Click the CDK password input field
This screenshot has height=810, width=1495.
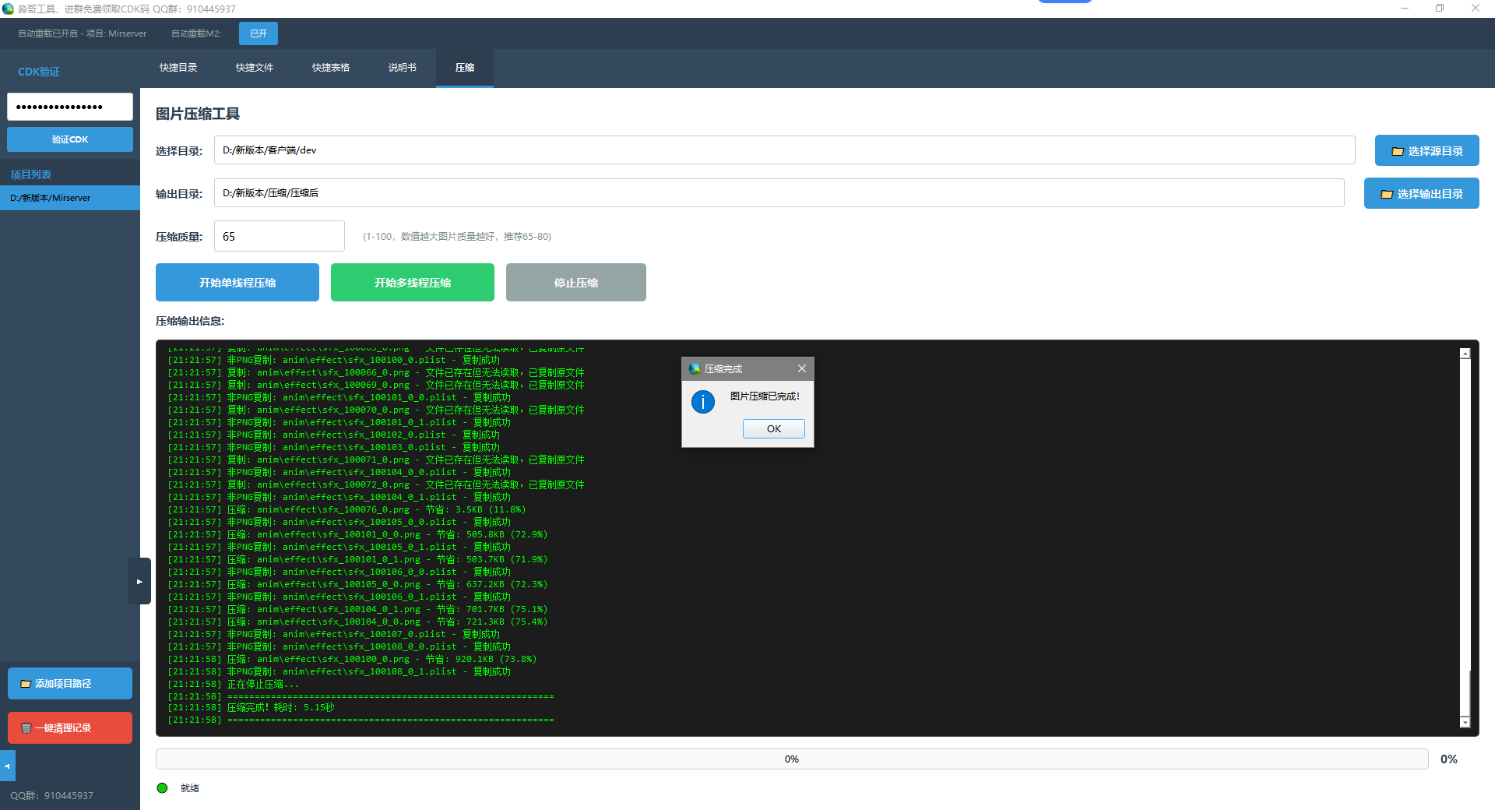click(70, 107)
